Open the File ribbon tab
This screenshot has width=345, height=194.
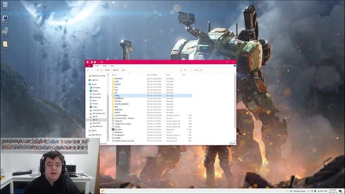click(x=89, y=66)
